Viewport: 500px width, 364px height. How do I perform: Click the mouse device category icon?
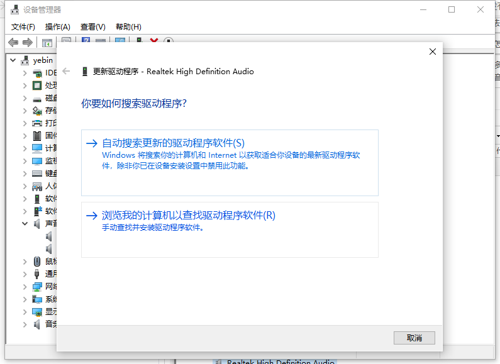(x=38, y=262)
